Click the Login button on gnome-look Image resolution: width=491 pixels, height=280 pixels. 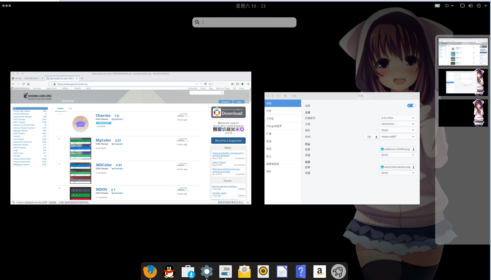coord(239,102)
